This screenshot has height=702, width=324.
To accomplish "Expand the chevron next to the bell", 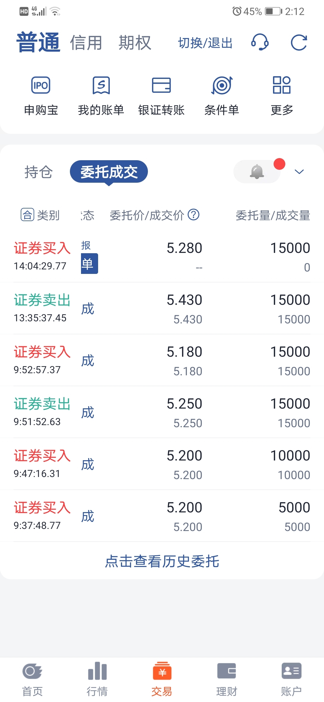I will [x=299, y=172].
